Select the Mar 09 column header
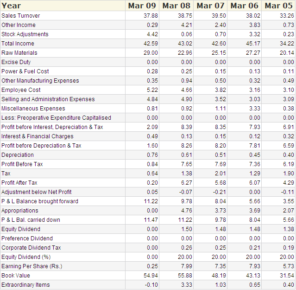Image resolution: width=296 pixels, height=290 pixels. coord(142,6)
